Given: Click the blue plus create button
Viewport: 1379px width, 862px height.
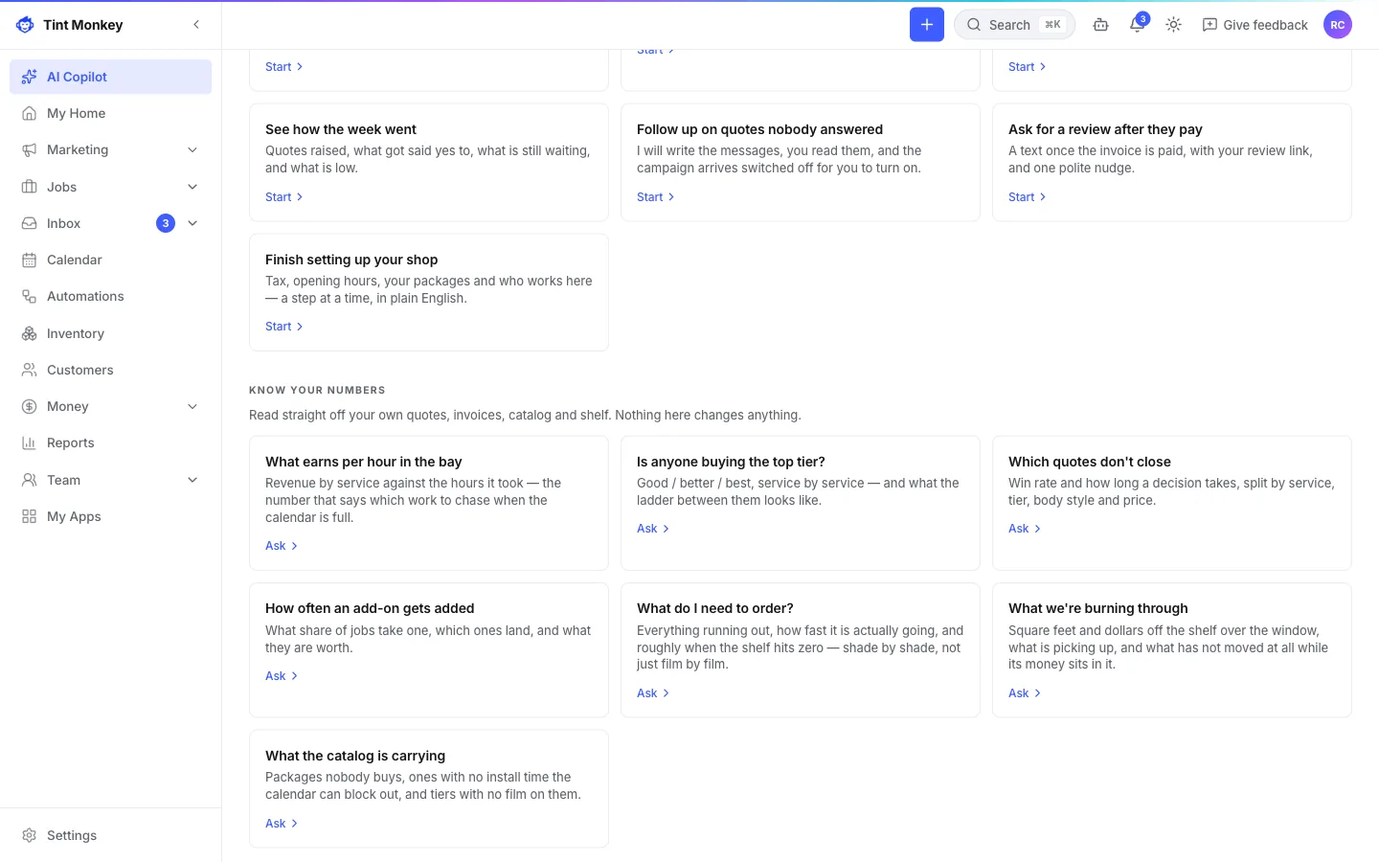Looking at the screenshot, I should point(927,25).
